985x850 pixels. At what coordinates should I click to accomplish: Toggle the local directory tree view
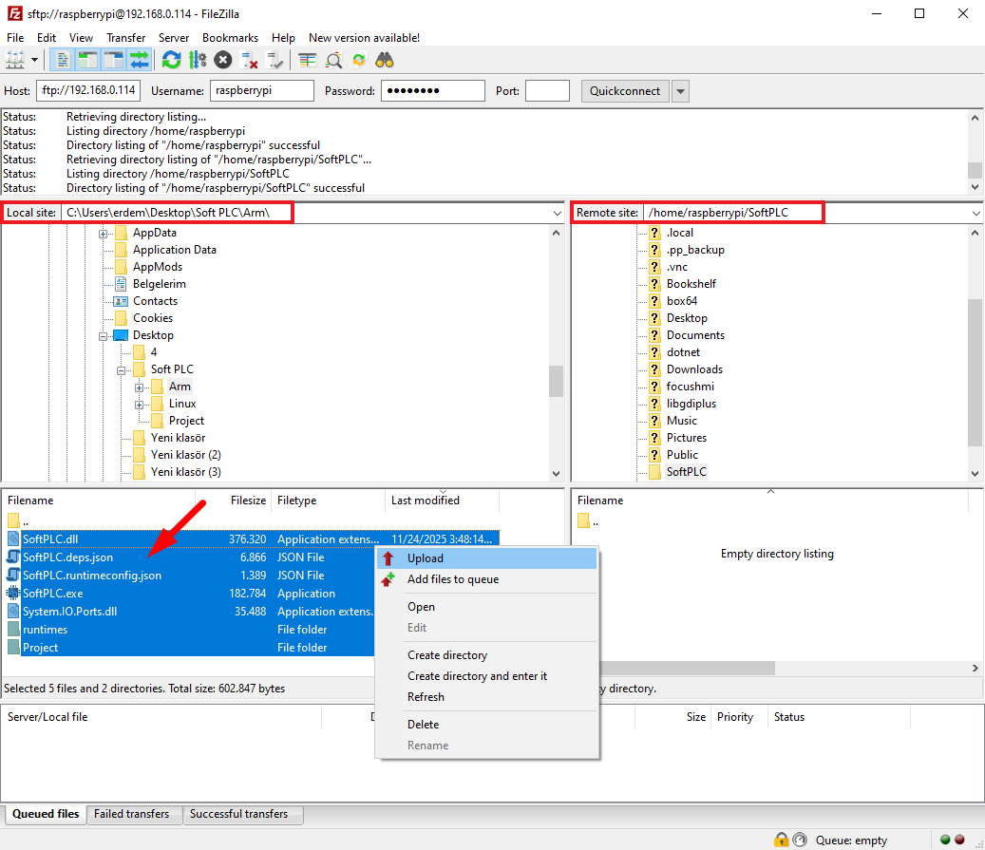(88, 60)
